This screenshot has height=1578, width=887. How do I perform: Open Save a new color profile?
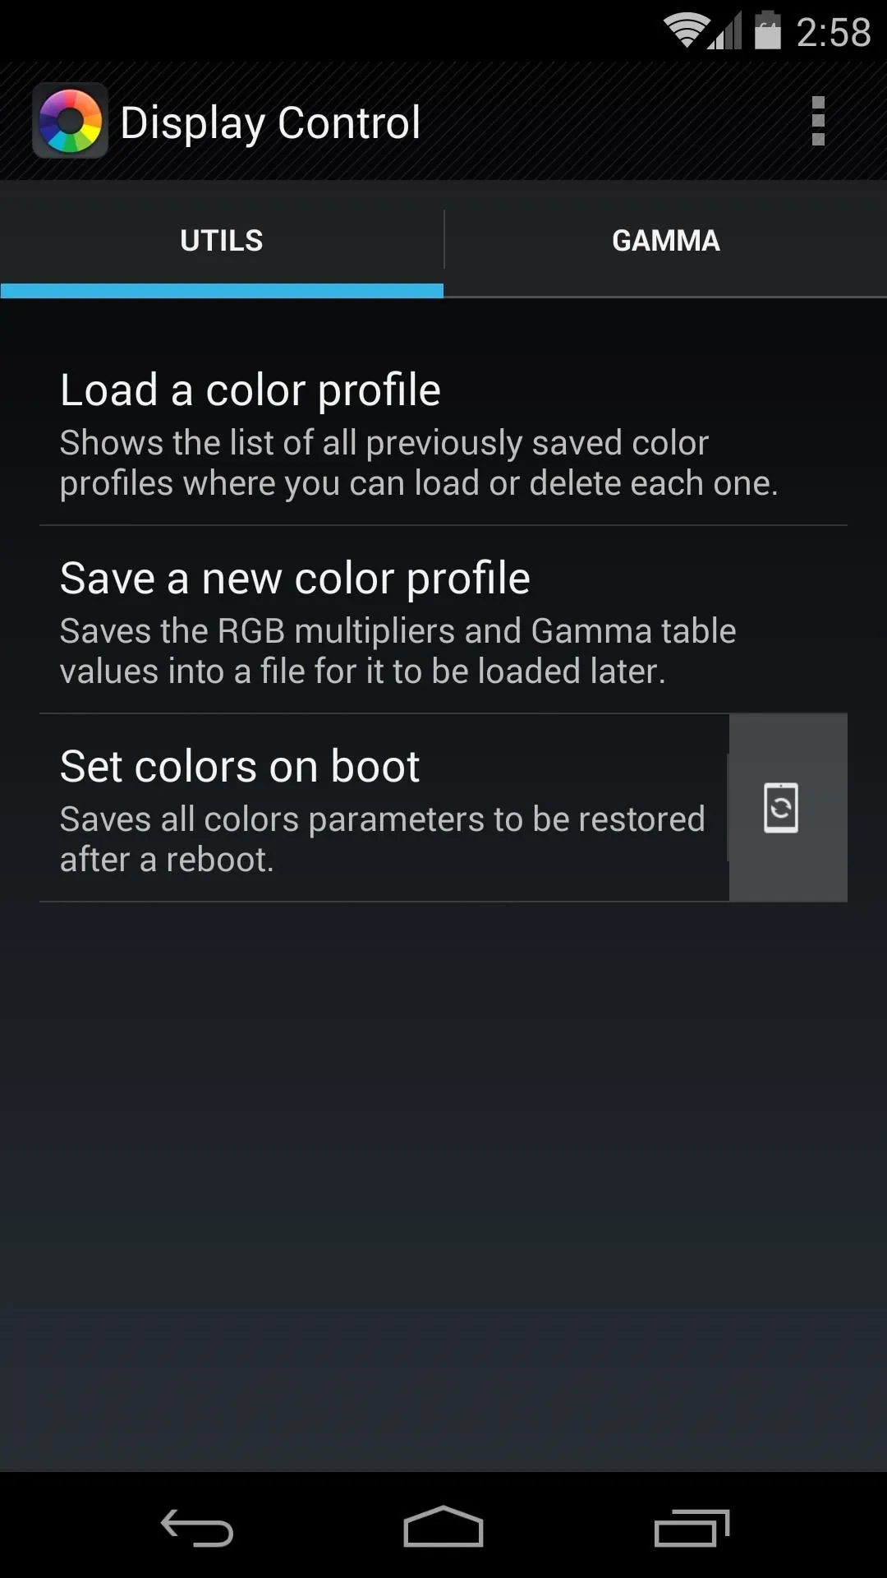(x=443, y=621)
